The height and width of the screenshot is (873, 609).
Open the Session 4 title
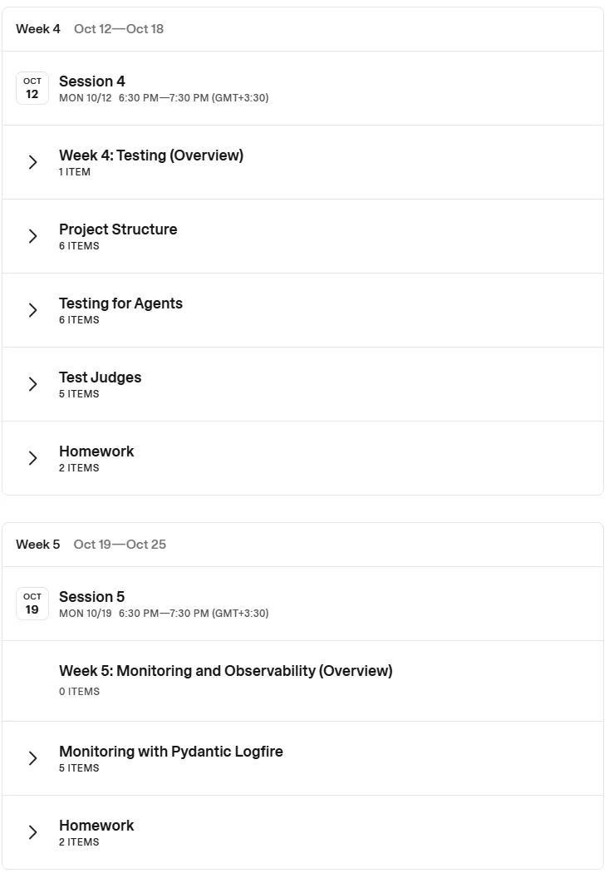pos(91,81)
